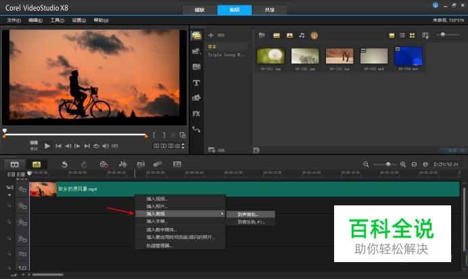Toggle showing photos in library

[289, 35]
